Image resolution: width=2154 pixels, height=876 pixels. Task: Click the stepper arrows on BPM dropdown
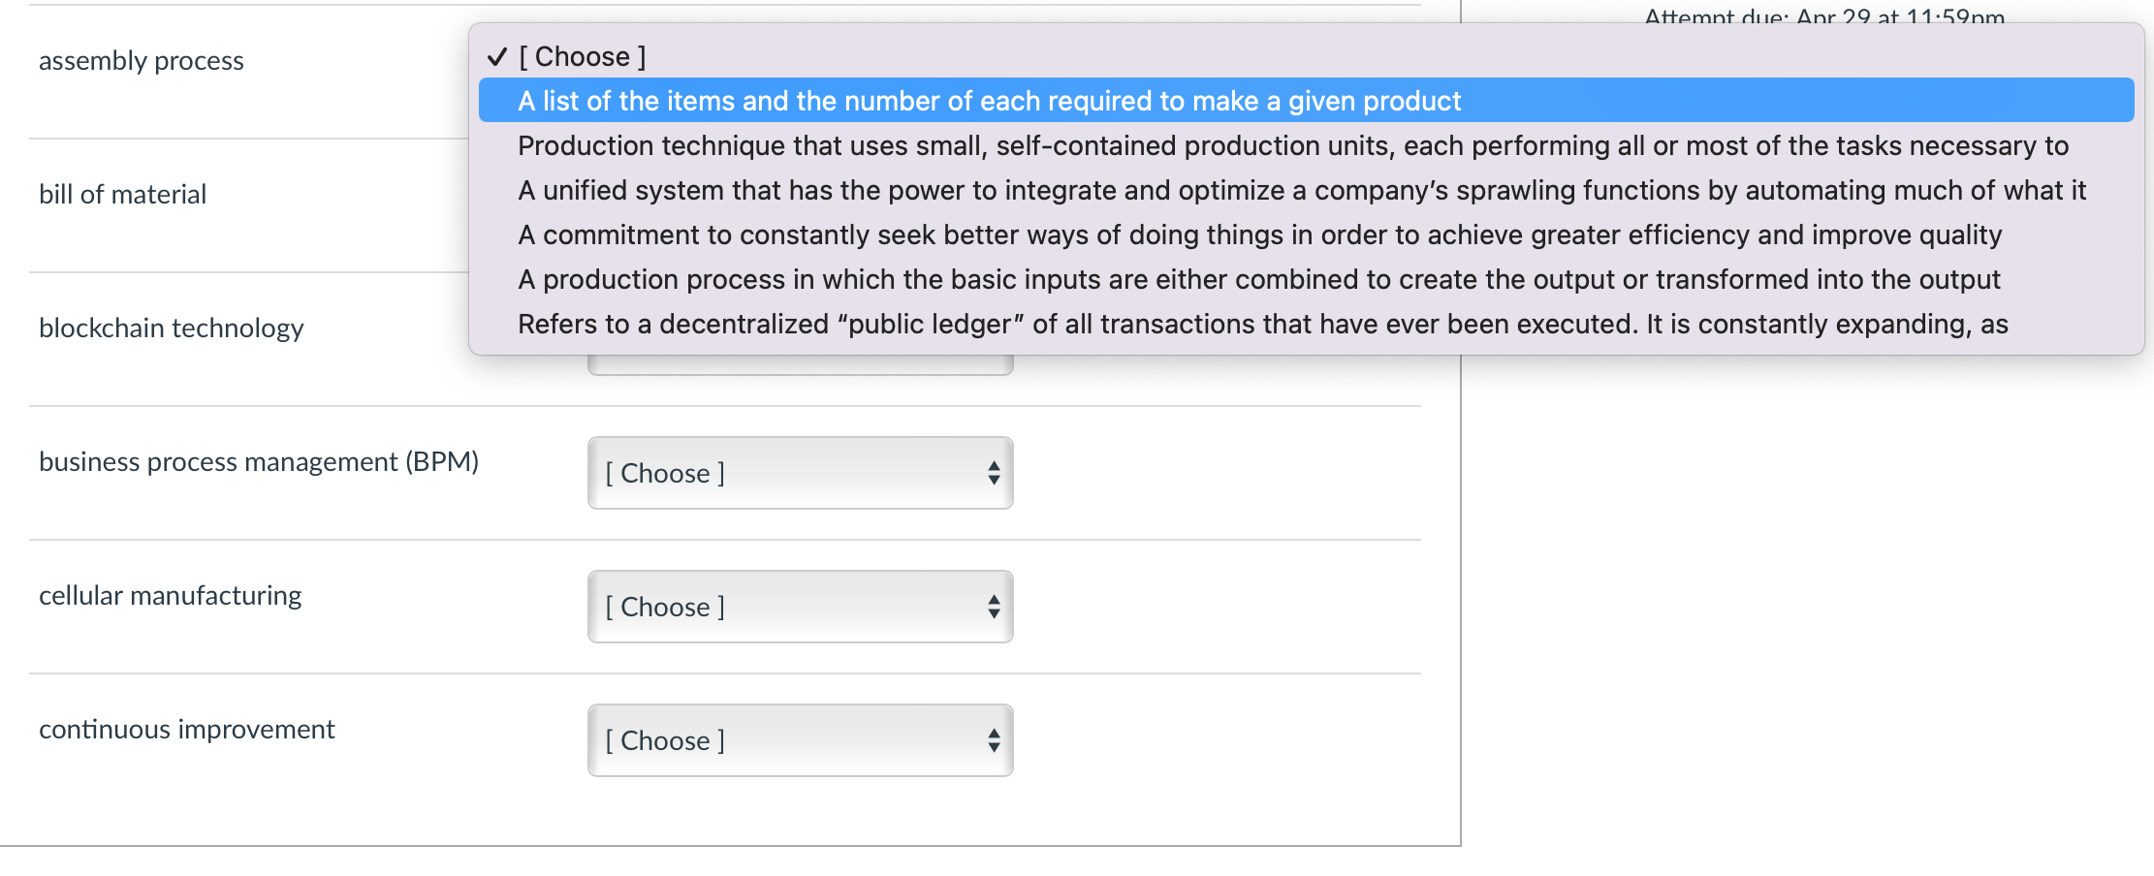[993, 473]
